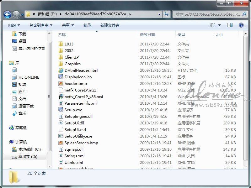Viewport: 251px width, 188px height.
Task: Open 文档 library
Action: click(x=22, y=99)
